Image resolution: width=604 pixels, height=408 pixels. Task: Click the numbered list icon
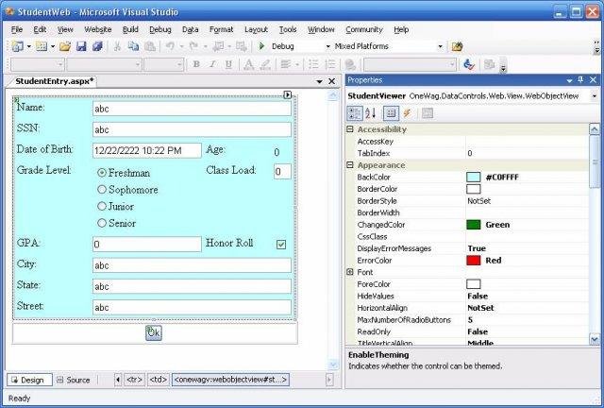pyautogui.click(x=330, y=64)
